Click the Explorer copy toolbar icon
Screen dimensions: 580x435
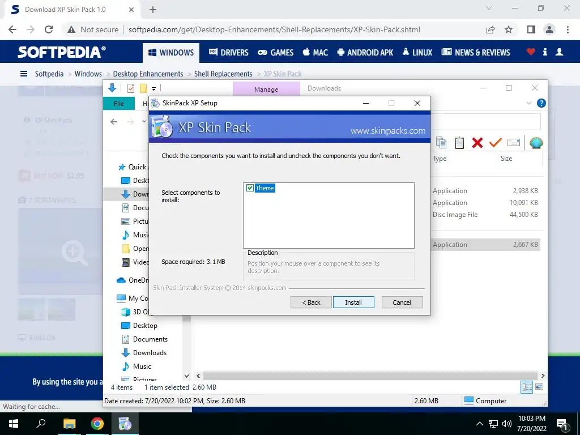441,142
